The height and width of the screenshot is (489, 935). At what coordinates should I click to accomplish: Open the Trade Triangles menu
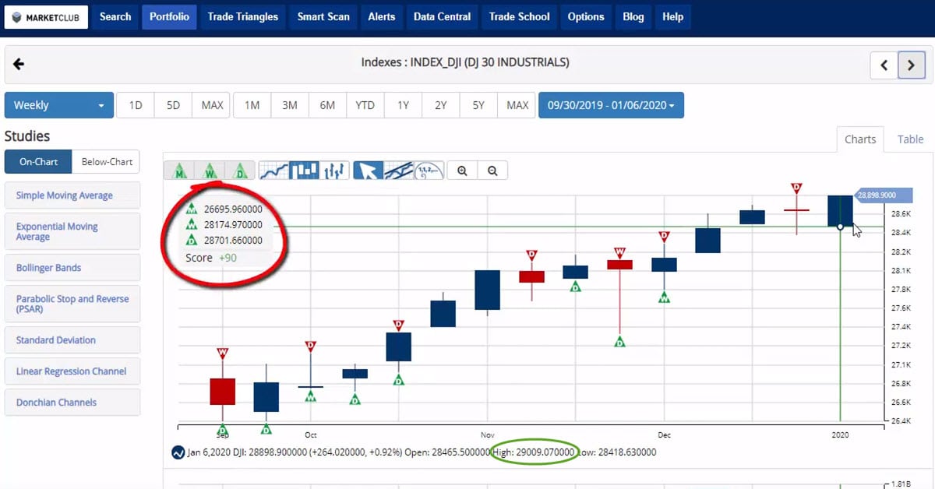click(x=242, y=16)
